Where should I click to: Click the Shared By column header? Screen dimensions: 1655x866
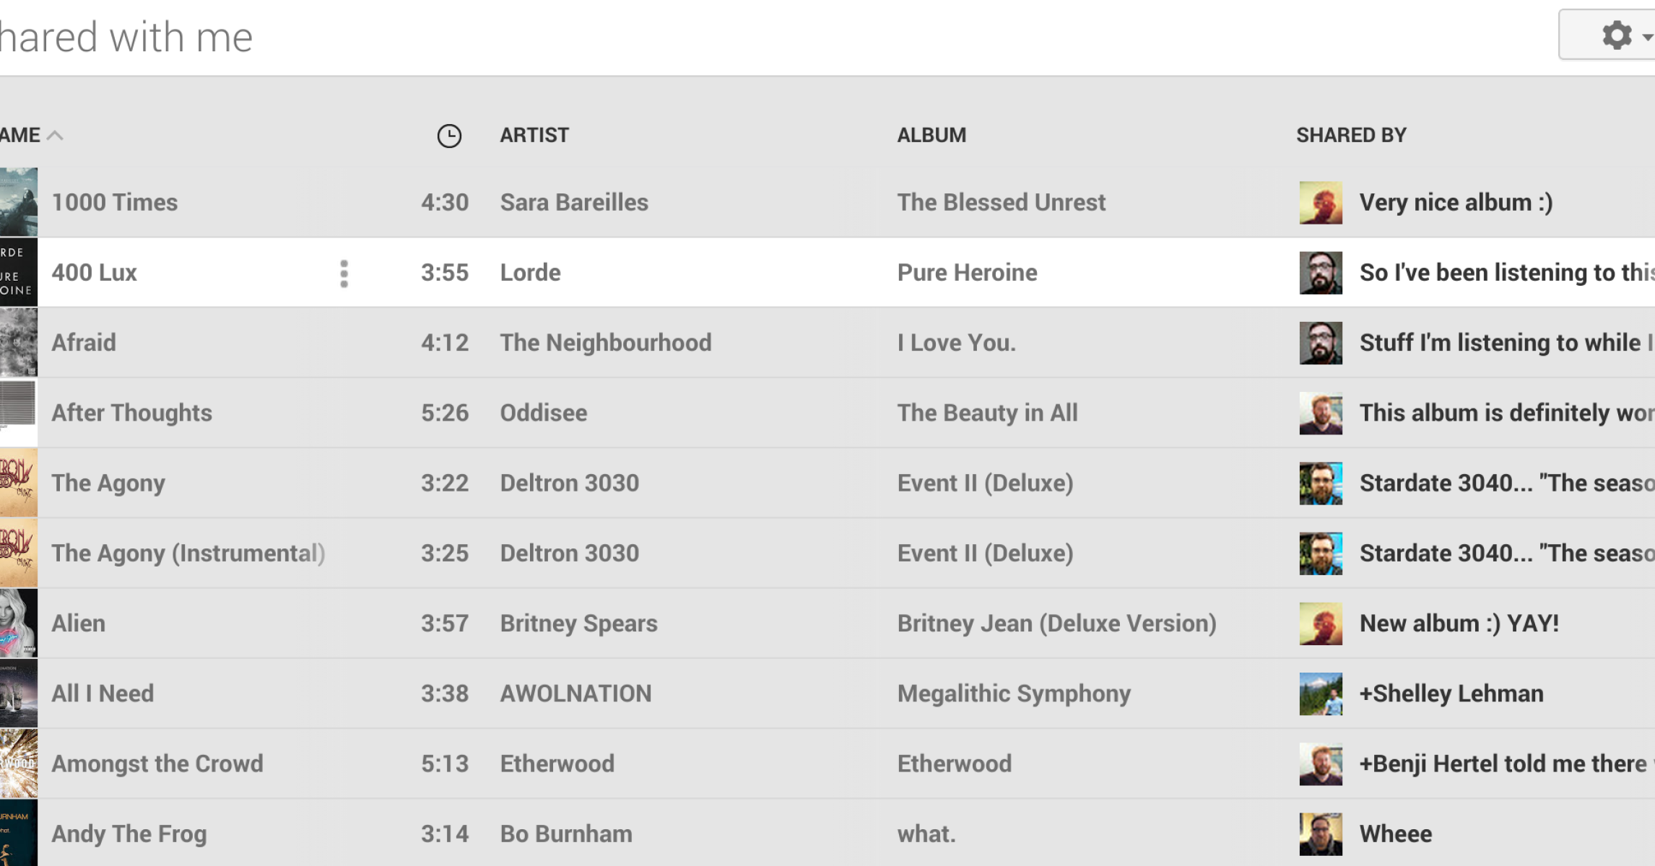tap(1350, 135)
